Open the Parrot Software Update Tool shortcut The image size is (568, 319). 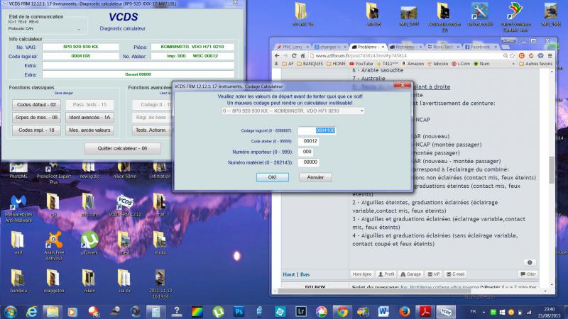click(x=515, y=17)
